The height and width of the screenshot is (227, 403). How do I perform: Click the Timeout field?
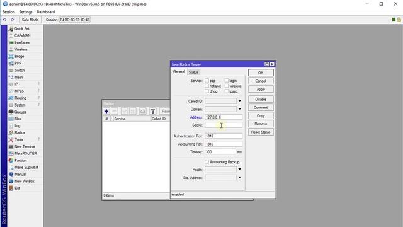tap(220, 152)
